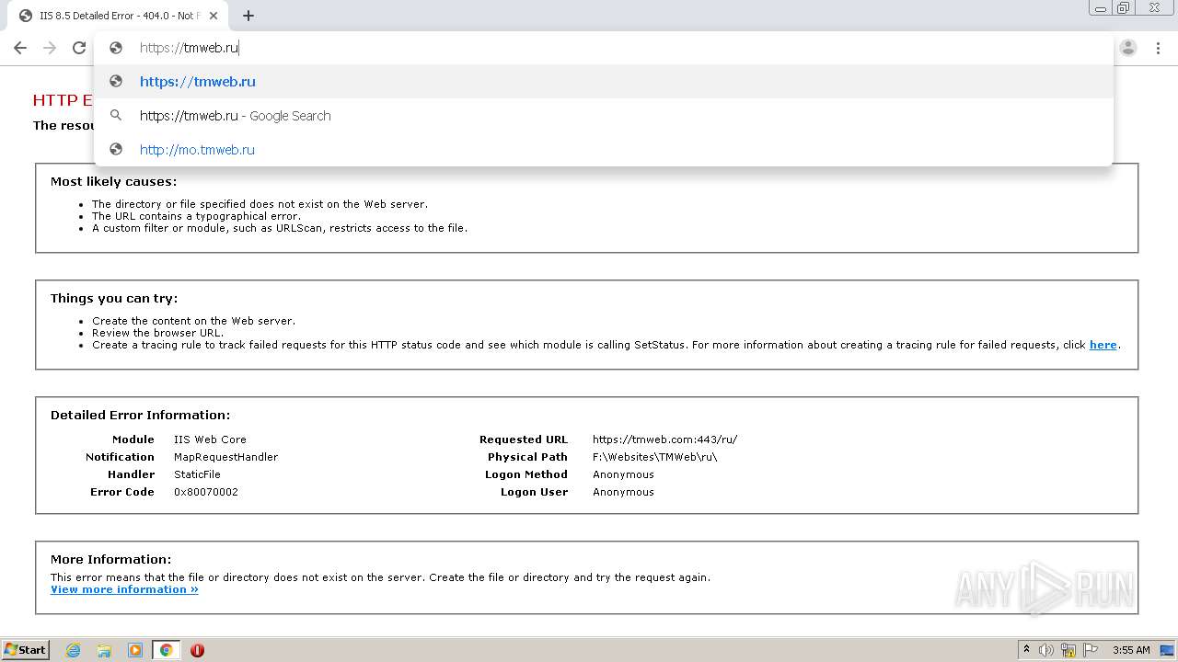Show hidden tray icons arrow
This screenshot has height=662, width=1178.
tap(1026, 650)
